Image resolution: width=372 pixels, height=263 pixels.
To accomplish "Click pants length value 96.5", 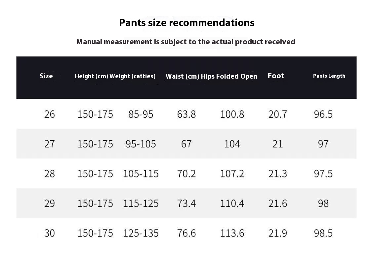I will click(x=323, y=114).
